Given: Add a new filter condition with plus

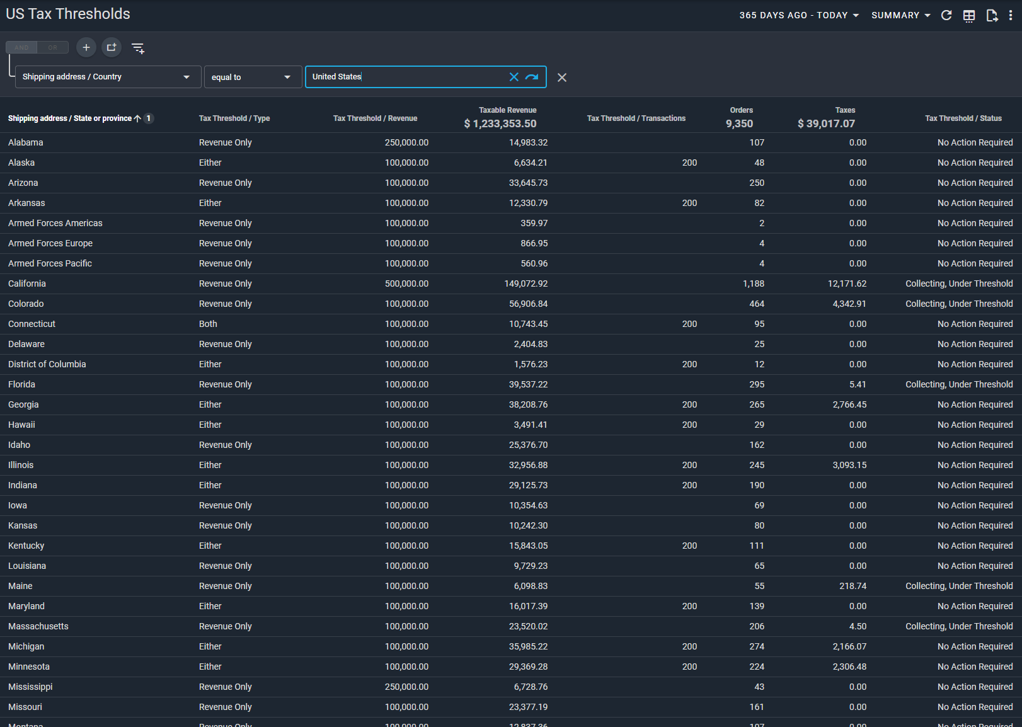Looking at the screenshot, I should point(86,47).
